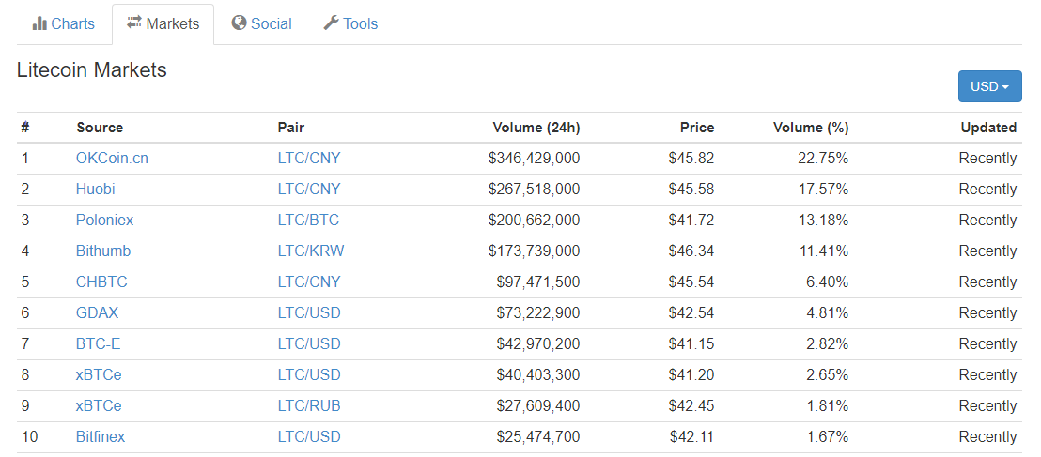Click the Price column header
This screenshot has height=457, width=1041.
click(x=696, y=128)
